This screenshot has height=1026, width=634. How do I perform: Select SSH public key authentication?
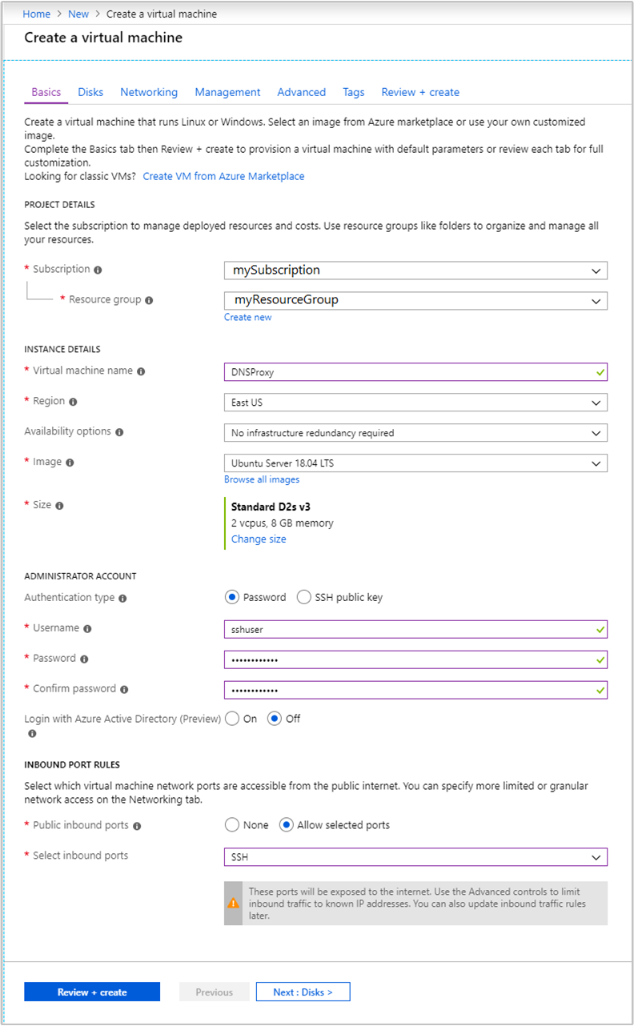tap(304, 597)
